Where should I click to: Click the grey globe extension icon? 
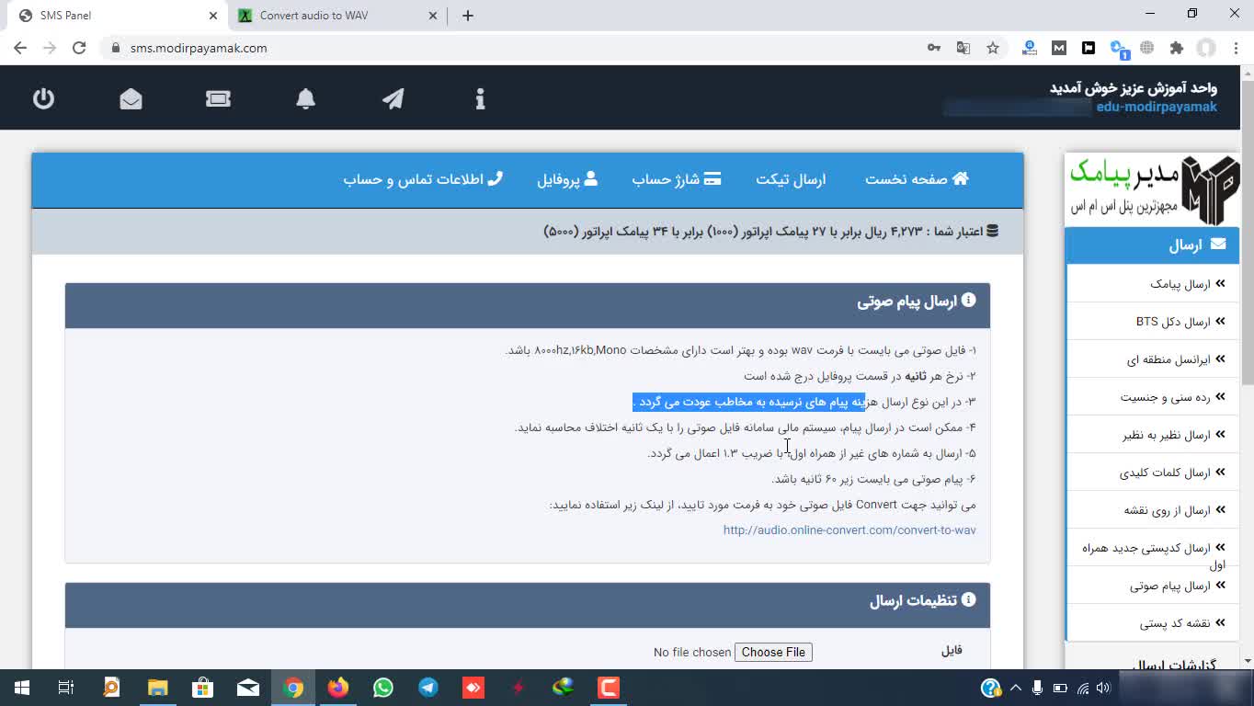[1147, 48]
